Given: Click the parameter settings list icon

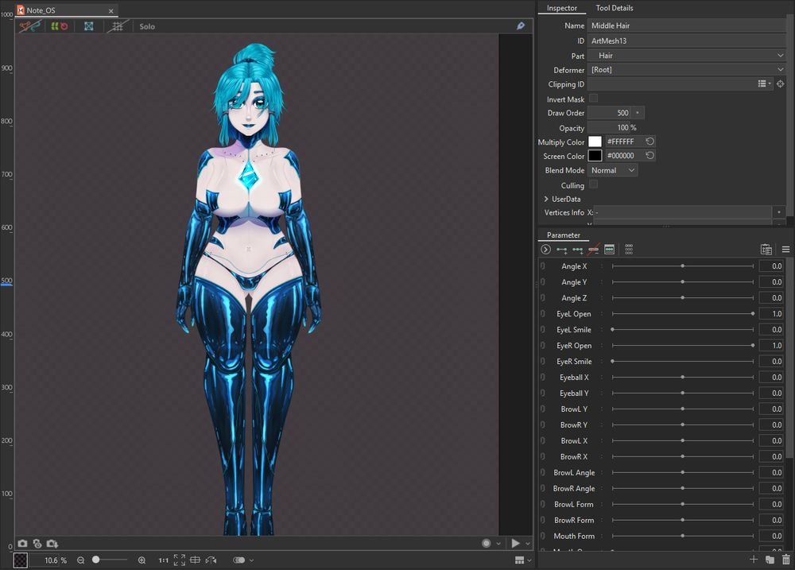Looking at the screenshot, I should click(766, 249).
